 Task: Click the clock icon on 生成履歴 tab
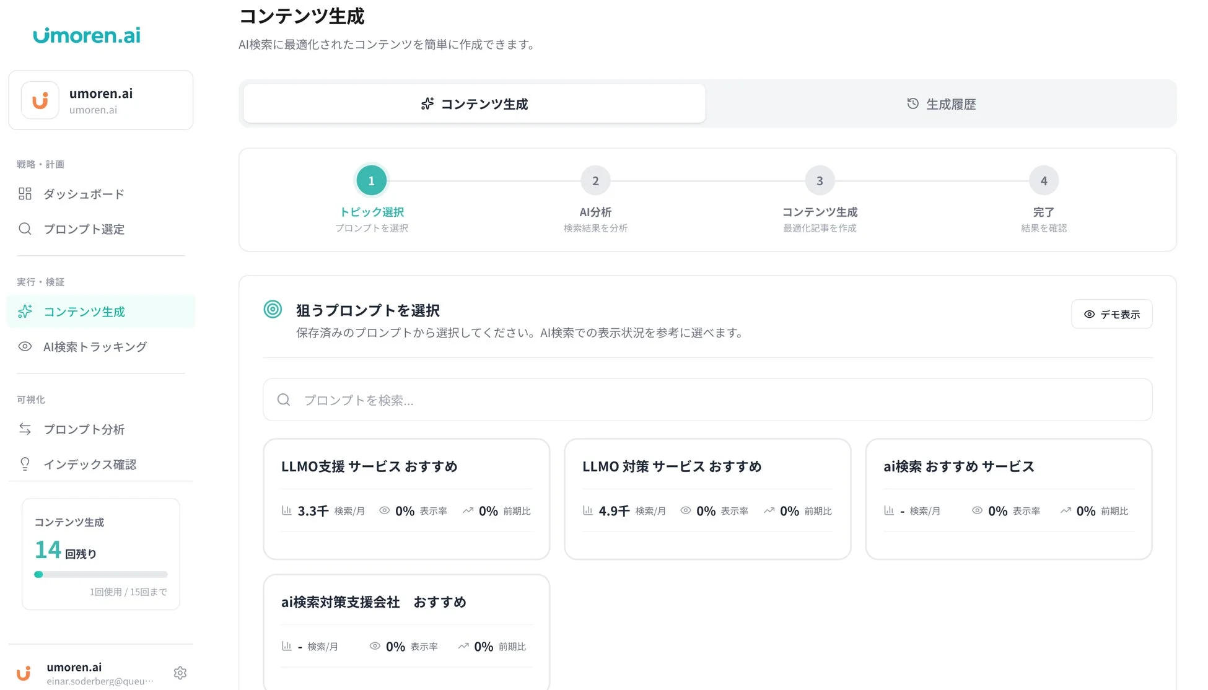click(x=911, y=103)
